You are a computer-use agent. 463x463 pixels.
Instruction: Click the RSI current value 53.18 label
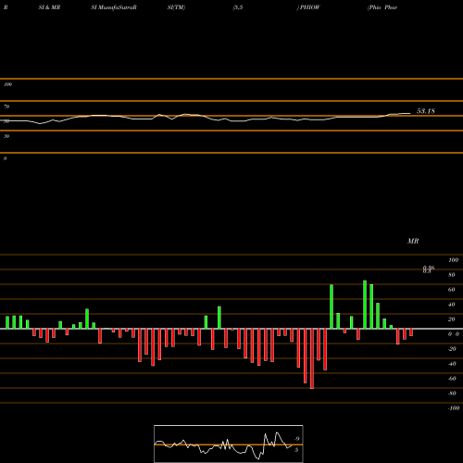tap(426, 111)
